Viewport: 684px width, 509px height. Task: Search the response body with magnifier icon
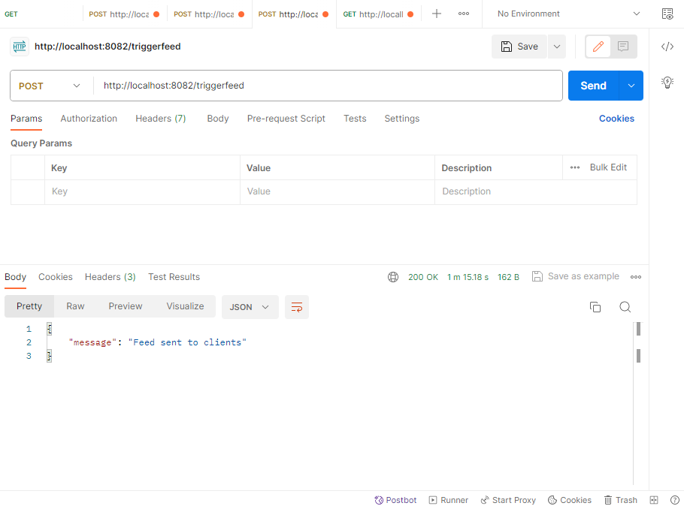point(625,307)
